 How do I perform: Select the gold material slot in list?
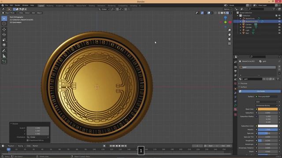257,67
